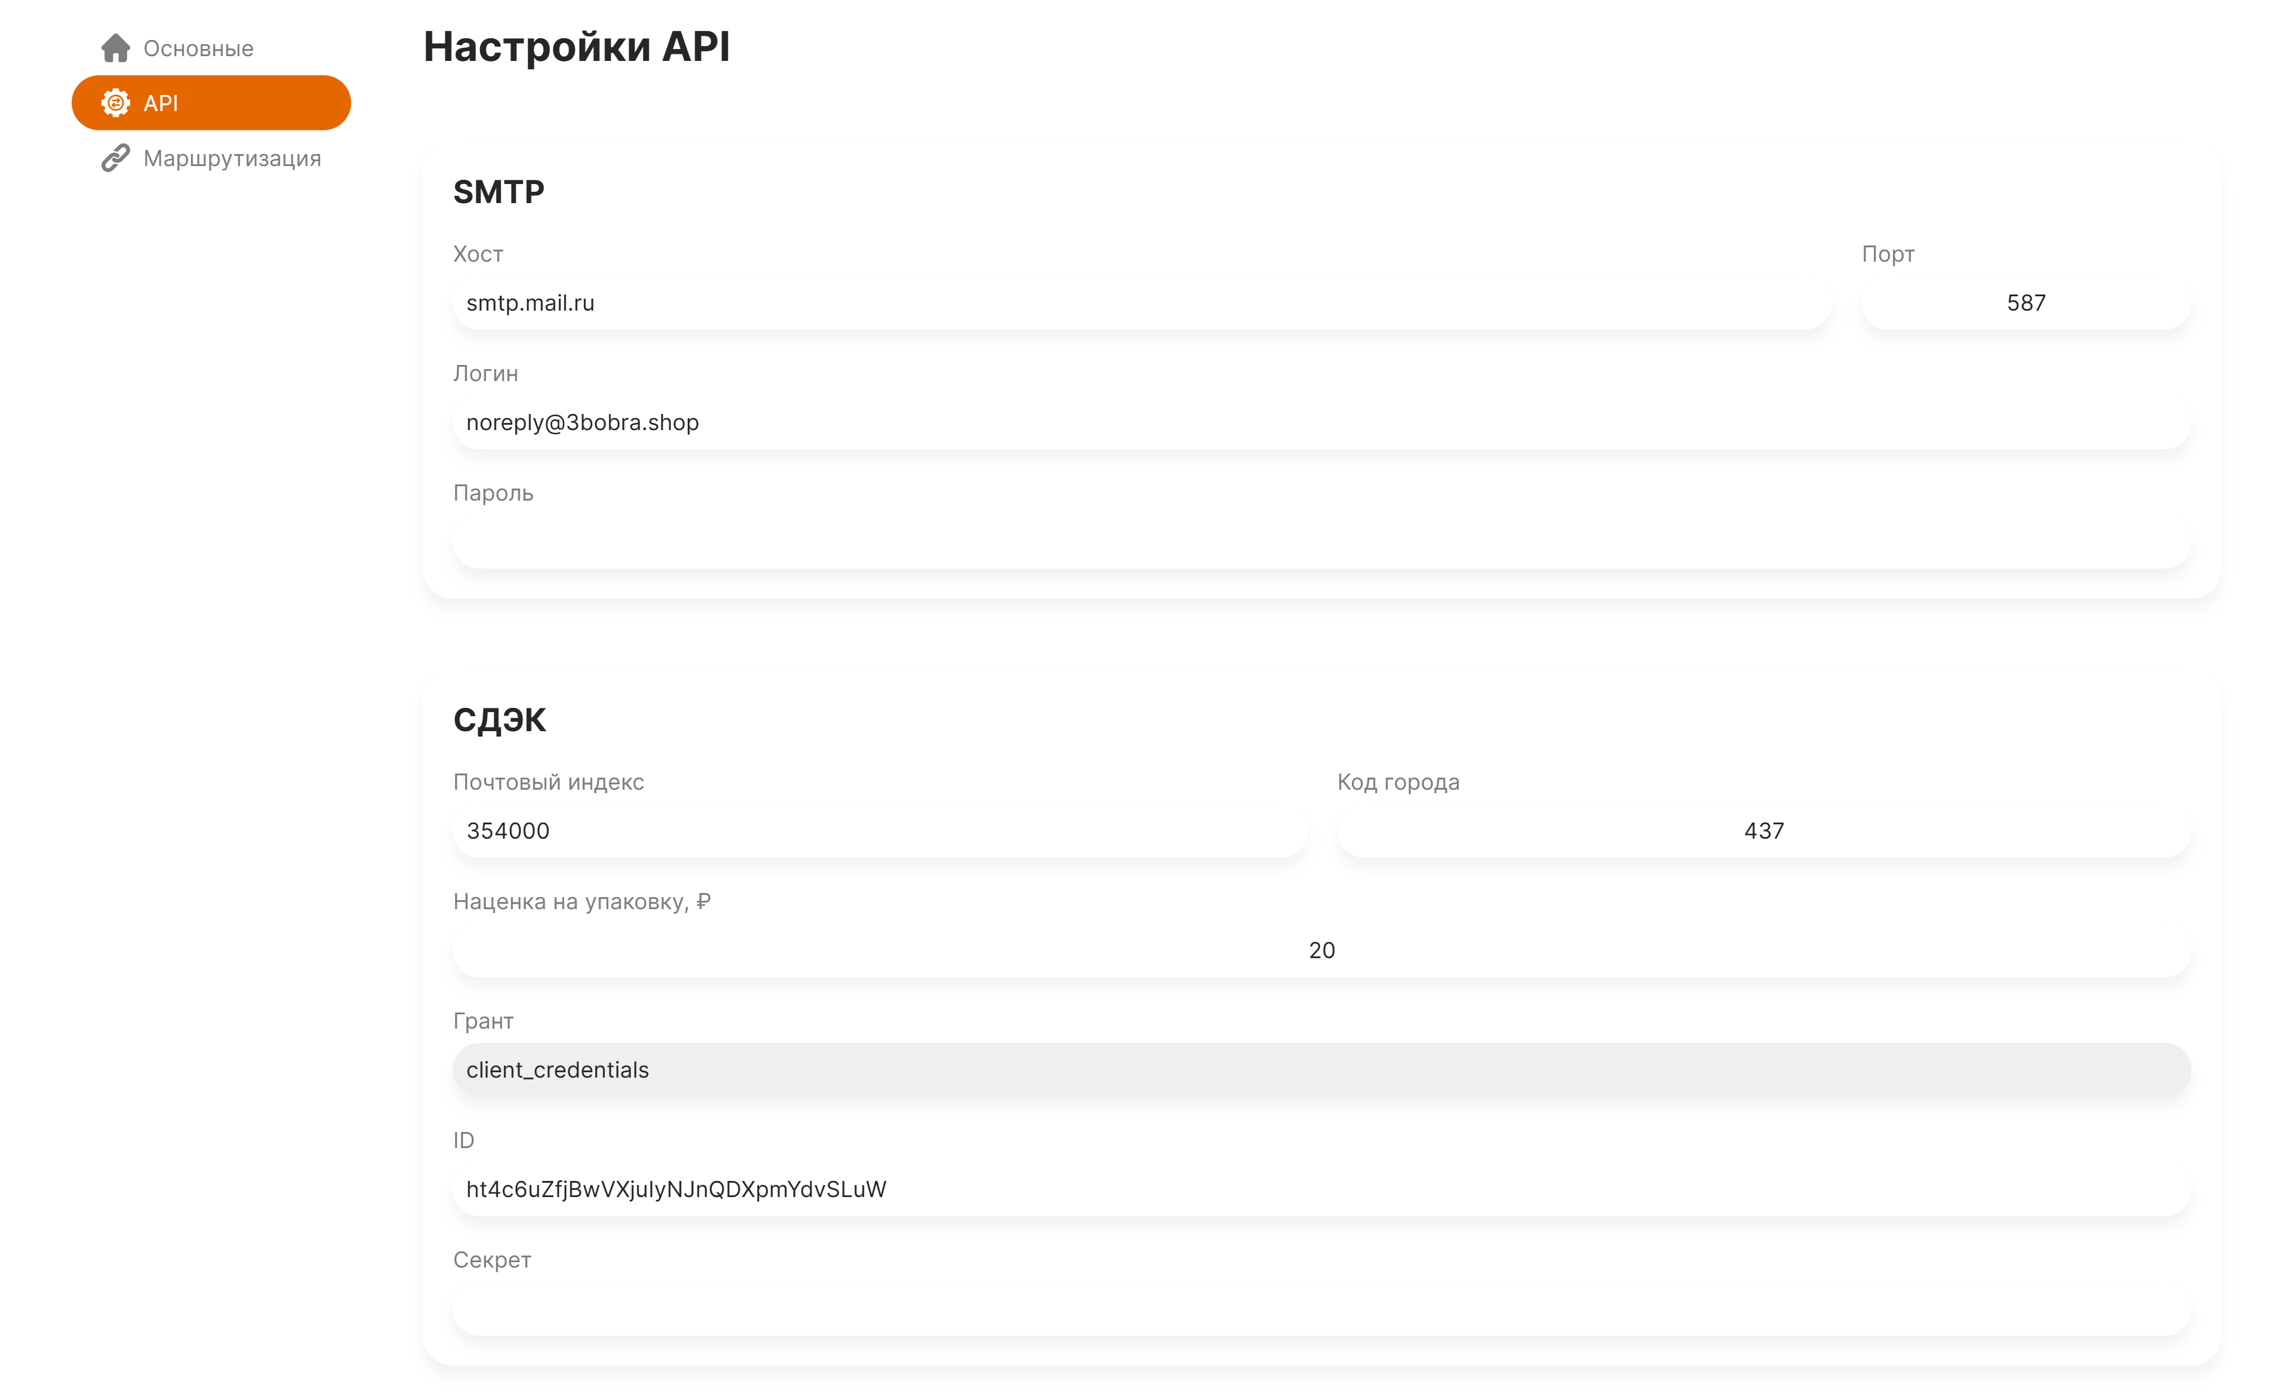Focus the SMTP Хост field with smtp.mail.ru

[x=1141, y=303]
